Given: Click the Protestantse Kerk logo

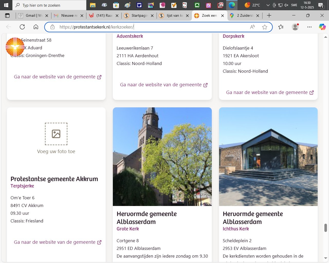Looking at the screenshot, I should tap(15, 47).
